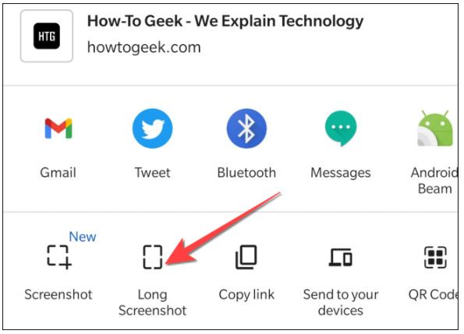Open the QR Code icon
This screenshot has width=464, height=334.
435,257
